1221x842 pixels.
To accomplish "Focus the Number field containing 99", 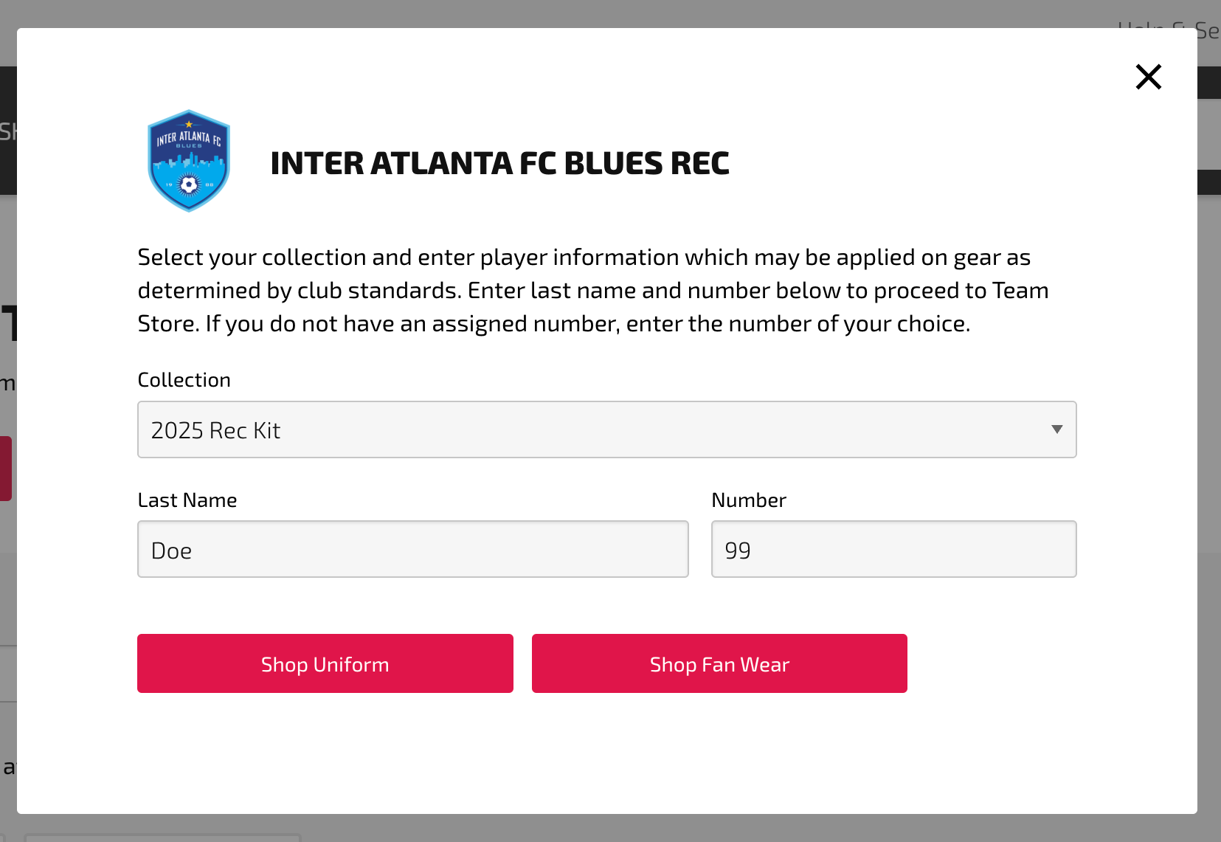I will 893,549.
